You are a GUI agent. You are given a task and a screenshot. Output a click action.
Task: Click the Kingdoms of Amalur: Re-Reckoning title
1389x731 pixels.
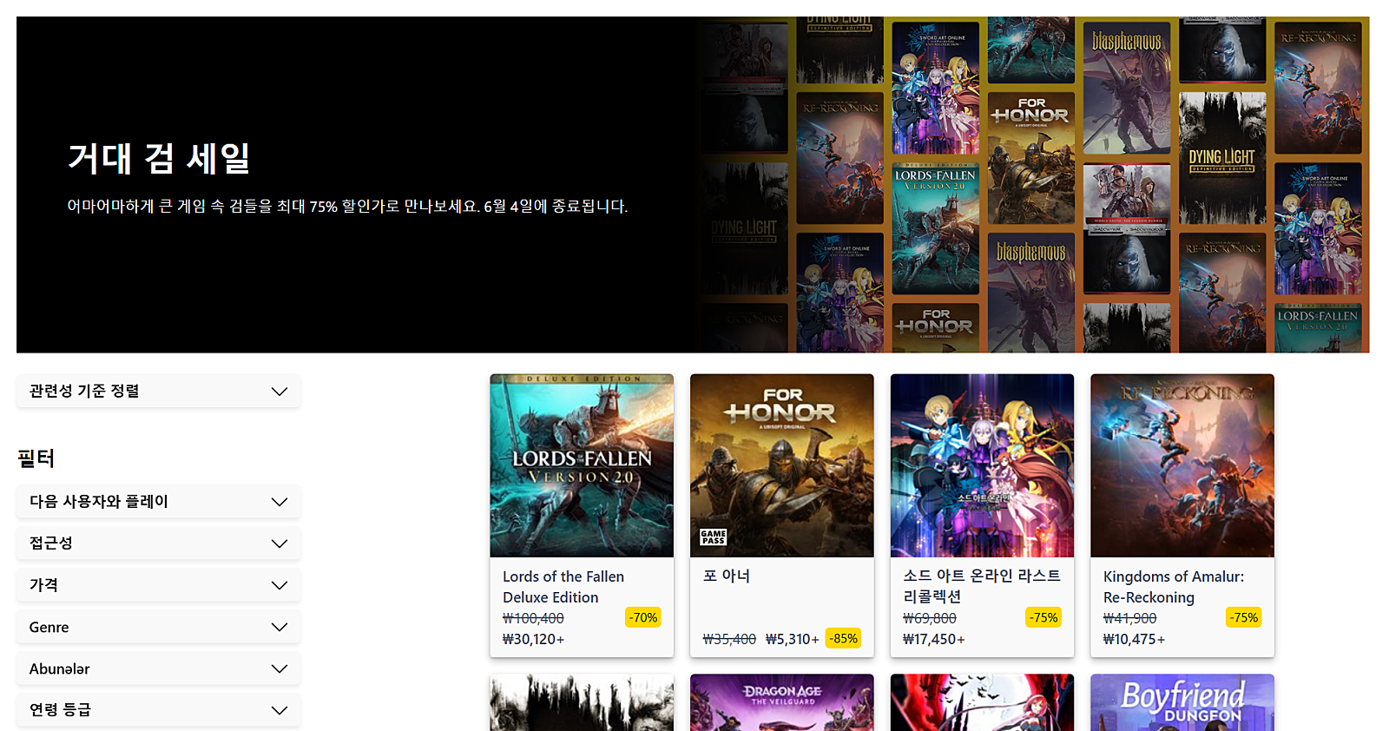pos(1174,587)
